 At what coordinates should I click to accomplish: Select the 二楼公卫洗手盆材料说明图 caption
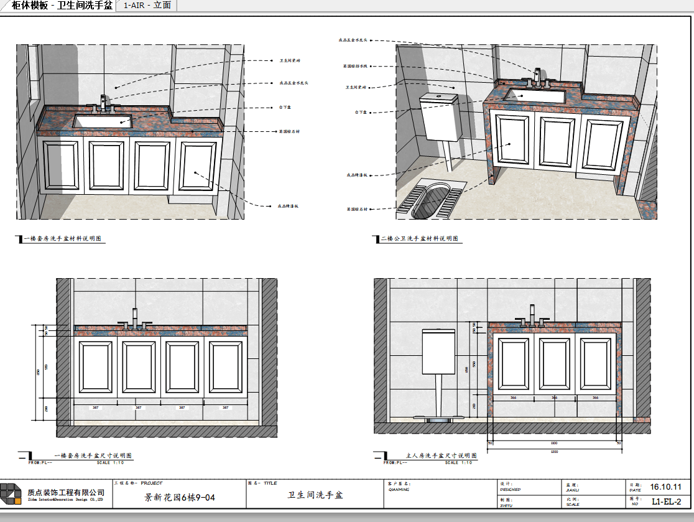tap(420, 238)
